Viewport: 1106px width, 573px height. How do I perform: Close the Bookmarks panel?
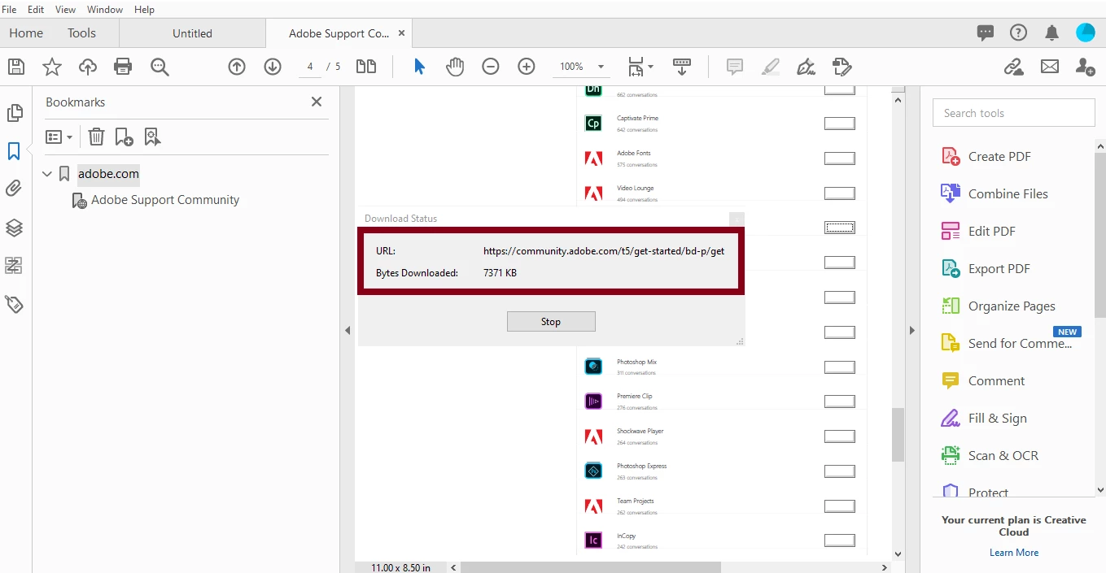(317, 102)
